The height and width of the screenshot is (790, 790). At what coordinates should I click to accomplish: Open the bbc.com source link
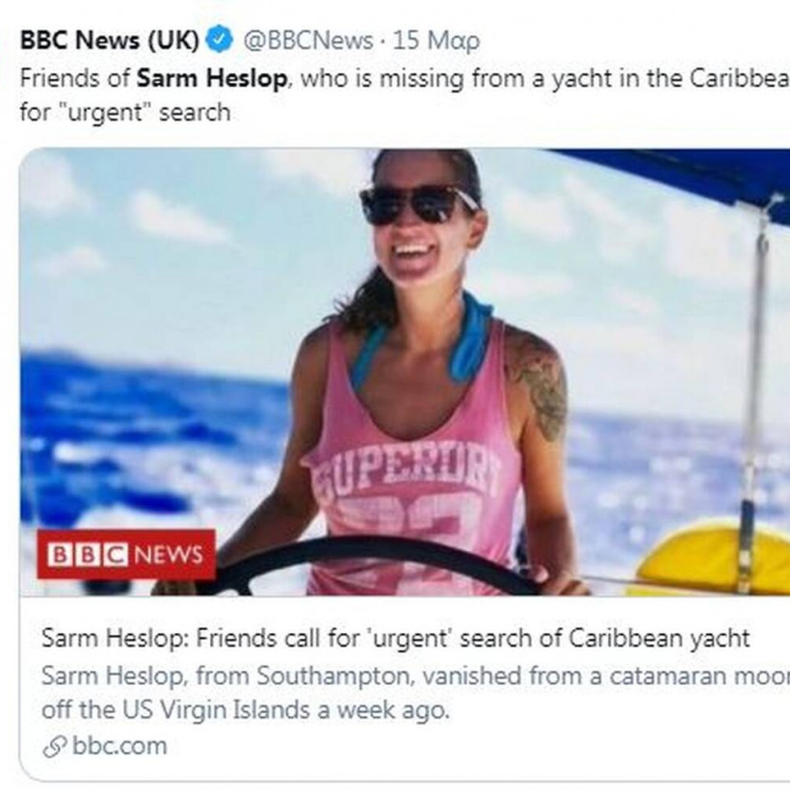118,746
